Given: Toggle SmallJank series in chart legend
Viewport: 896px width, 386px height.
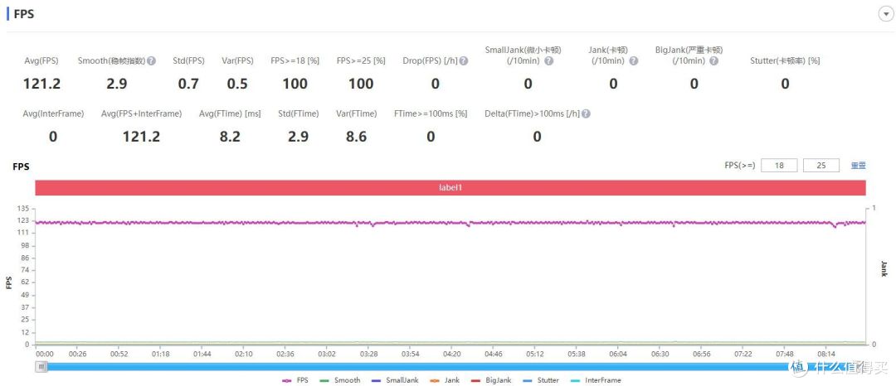Looking at the screenshot, I should click(x=395, y=380).
